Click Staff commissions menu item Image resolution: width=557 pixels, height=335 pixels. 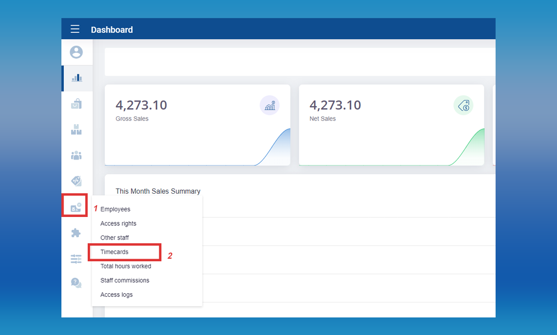(x=125, y=280)
